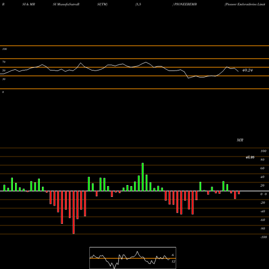Click the '-100' label on histogram axis
This screenshot has height=269, width=269.
point(264,237)
